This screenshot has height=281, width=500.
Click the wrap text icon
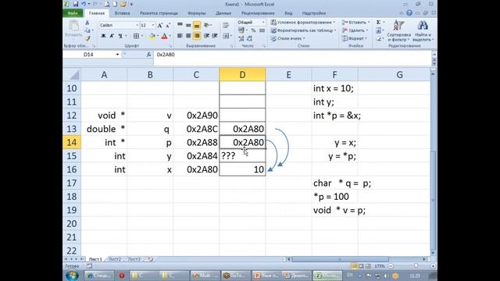coord(226,25)
